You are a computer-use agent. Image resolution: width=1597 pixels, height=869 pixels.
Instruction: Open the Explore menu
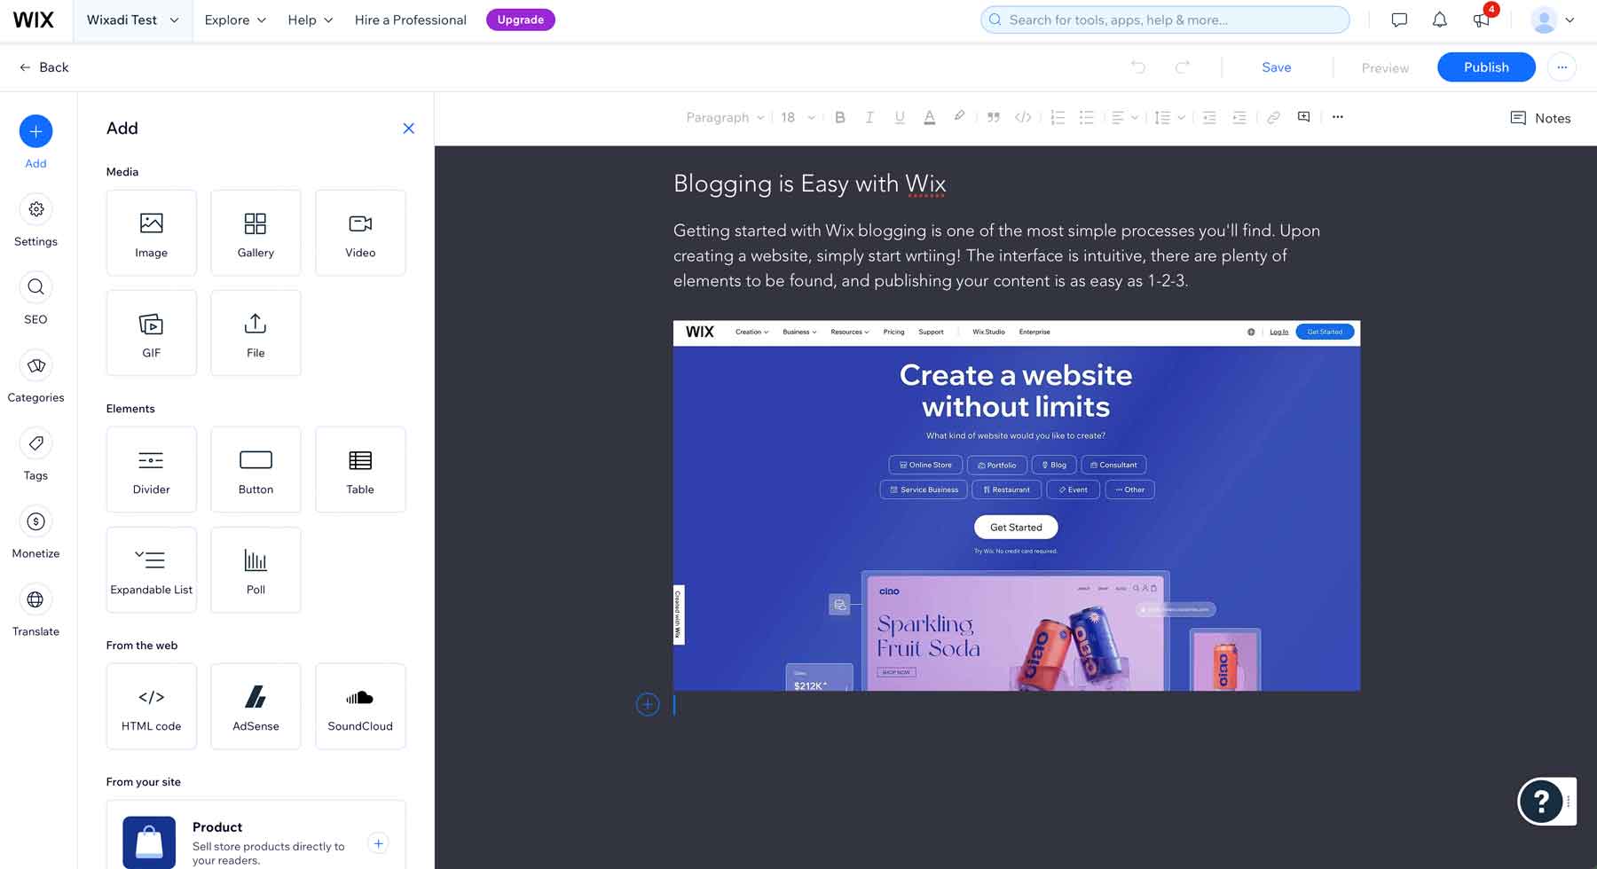[233, 20]
